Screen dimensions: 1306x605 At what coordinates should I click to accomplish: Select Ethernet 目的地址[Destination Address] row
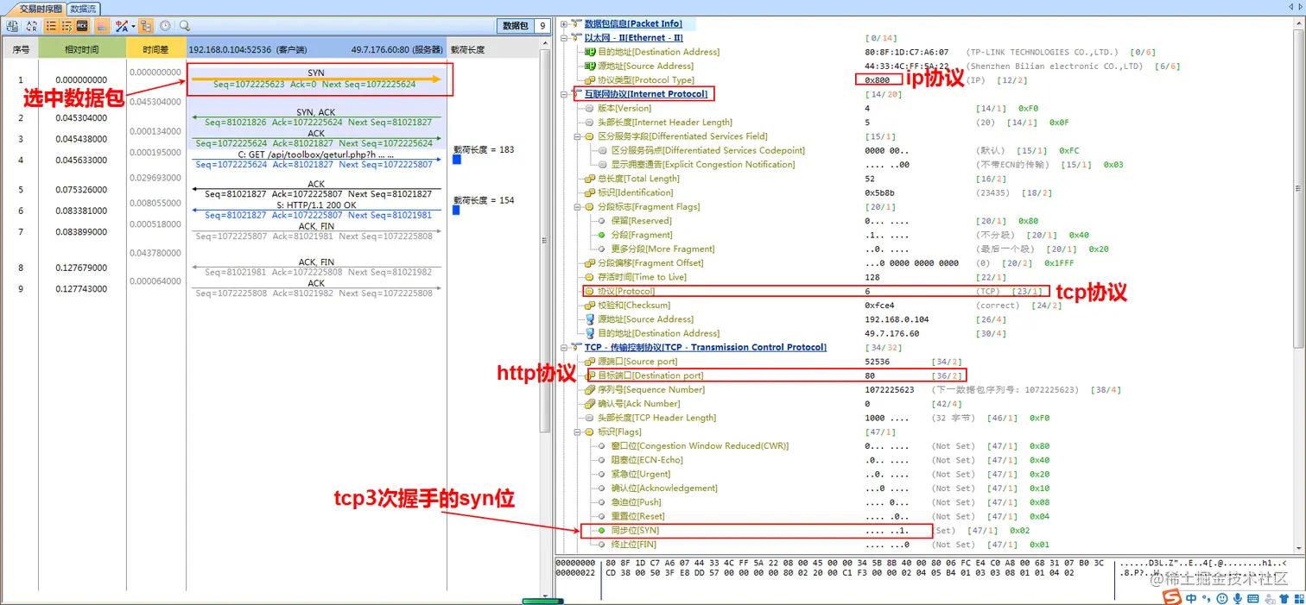(x=658, y=52)
